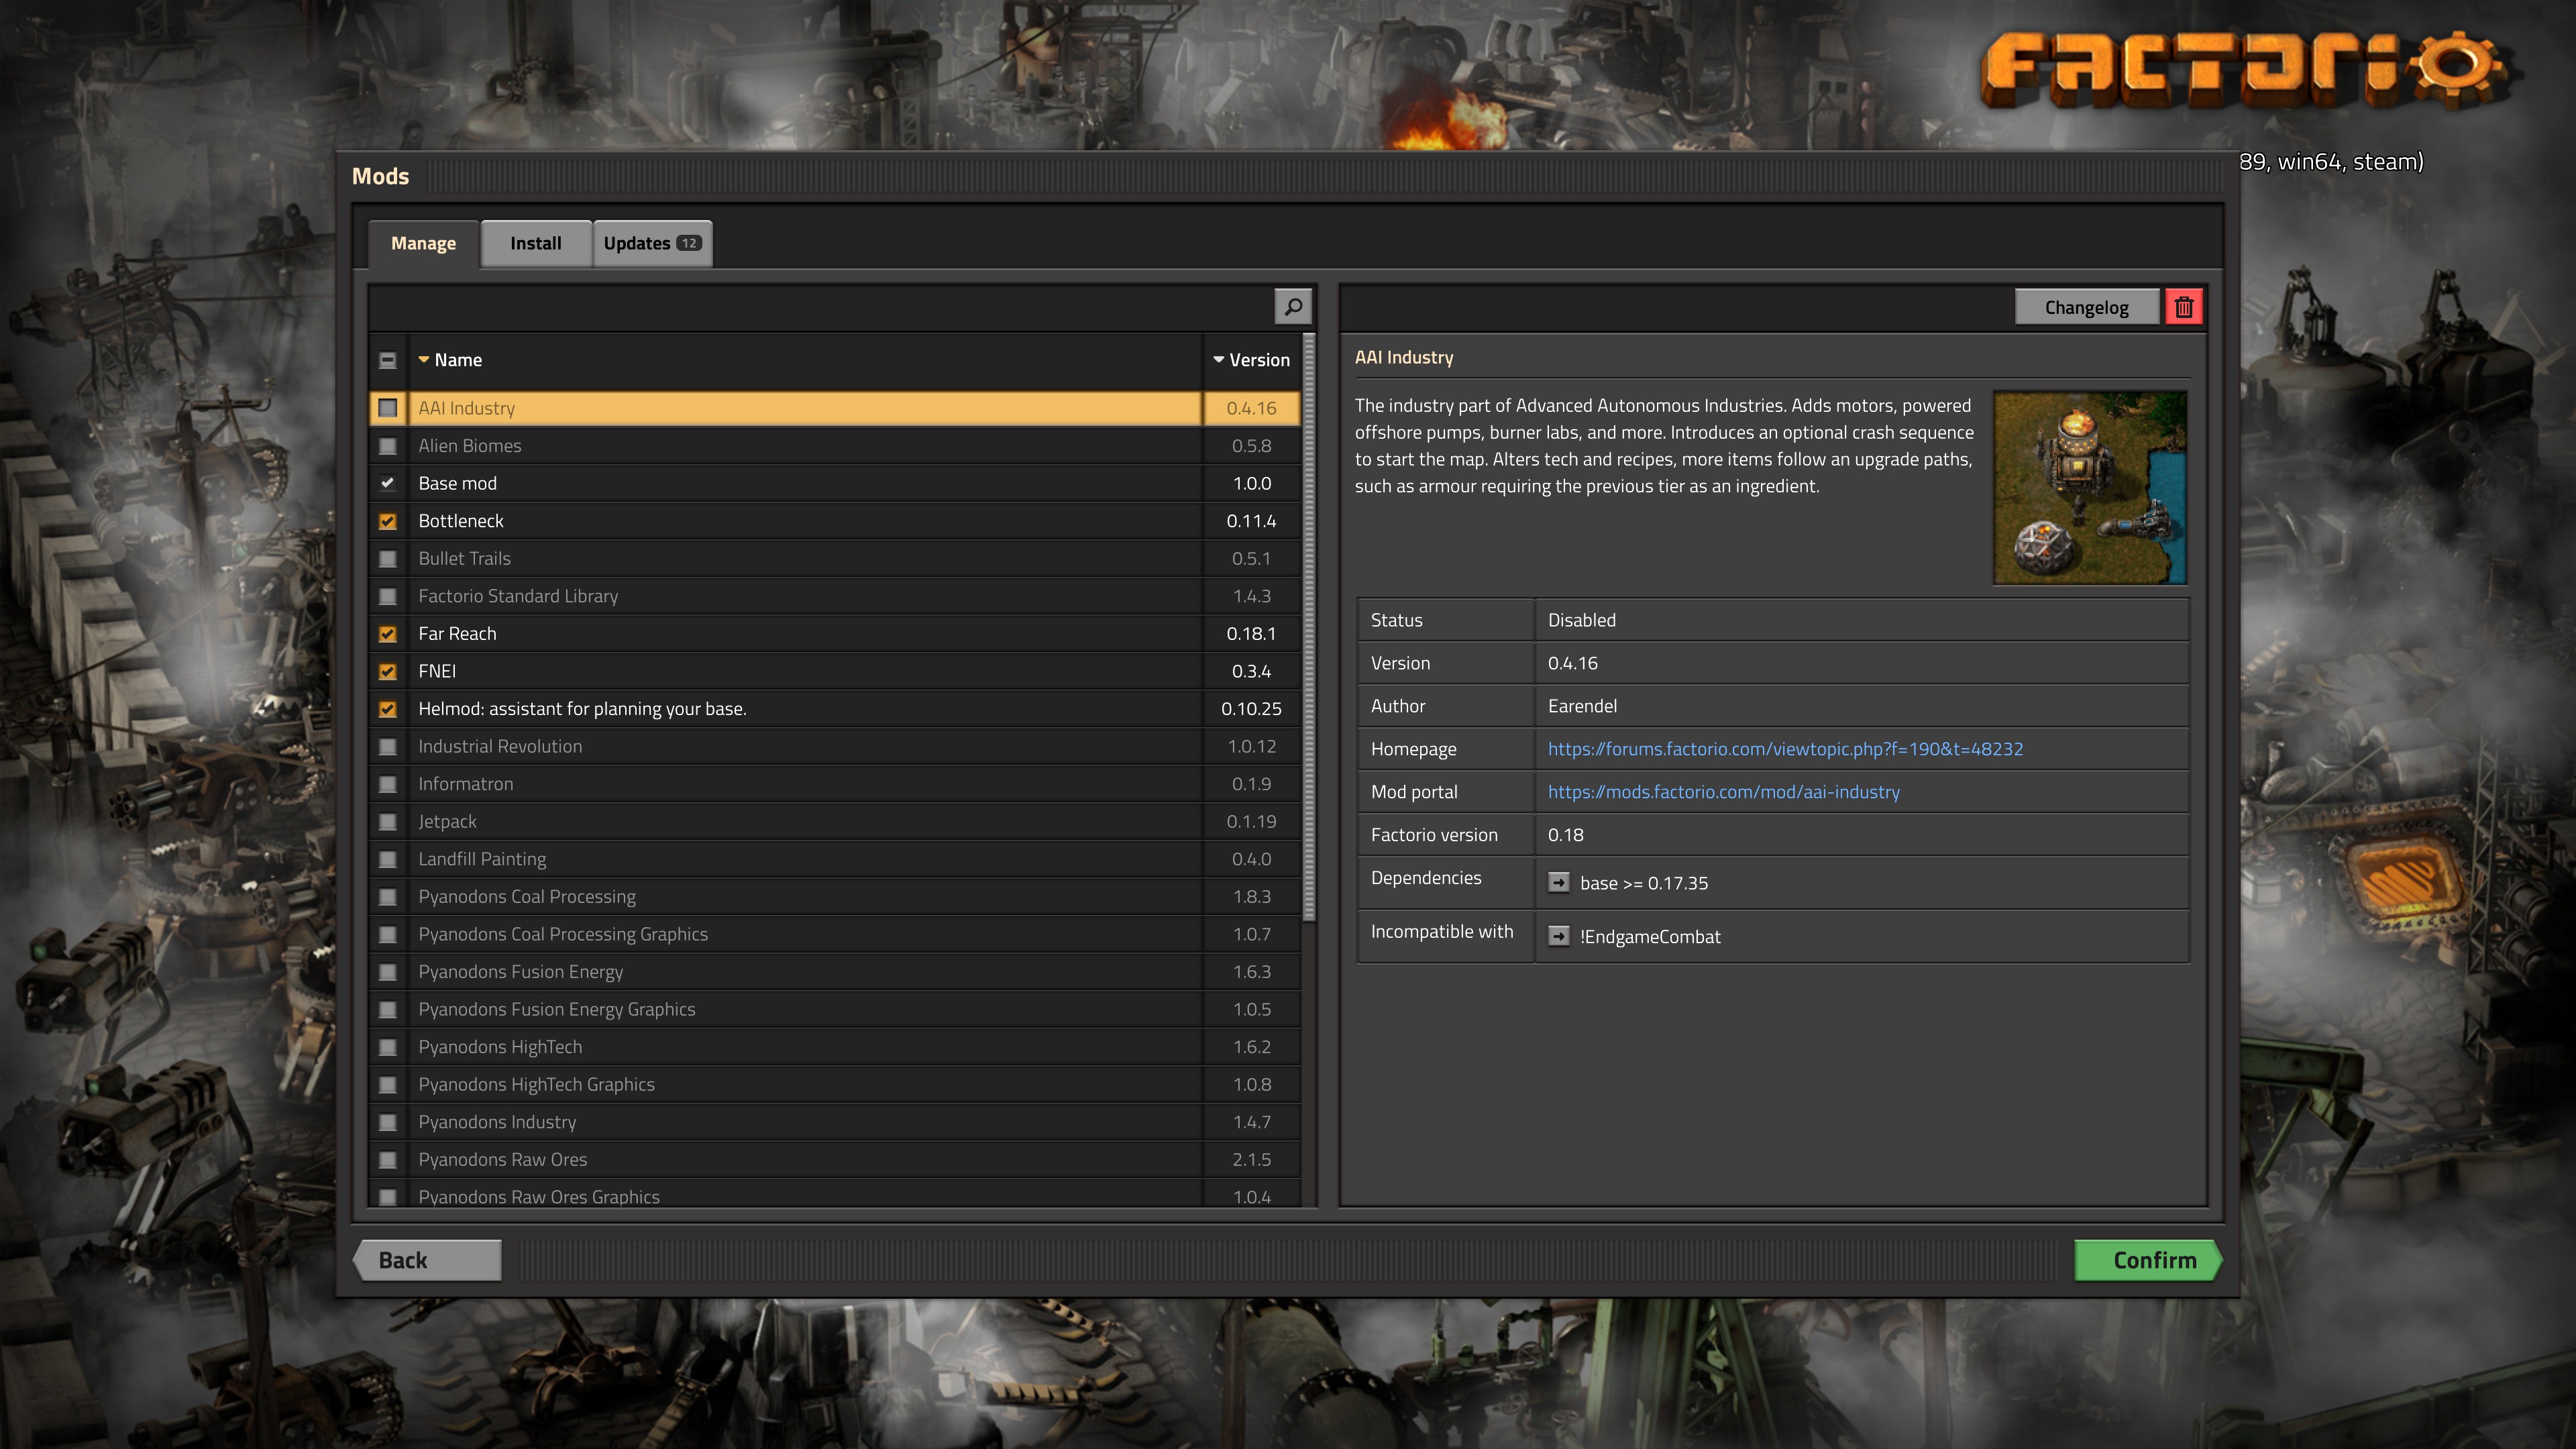Open the AAI Industry forum homepage link
Screen dimensions: 2576x1449
click(x=1785, y=749)
